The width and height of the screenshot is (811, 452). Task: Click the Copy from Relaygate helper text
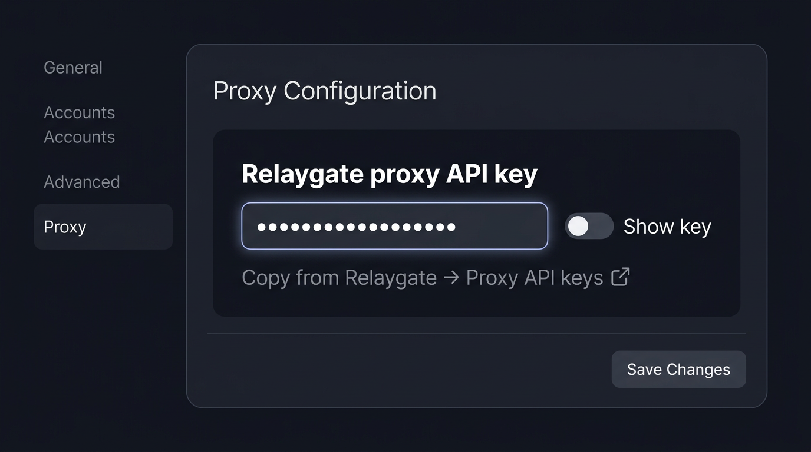coord(339,277)
